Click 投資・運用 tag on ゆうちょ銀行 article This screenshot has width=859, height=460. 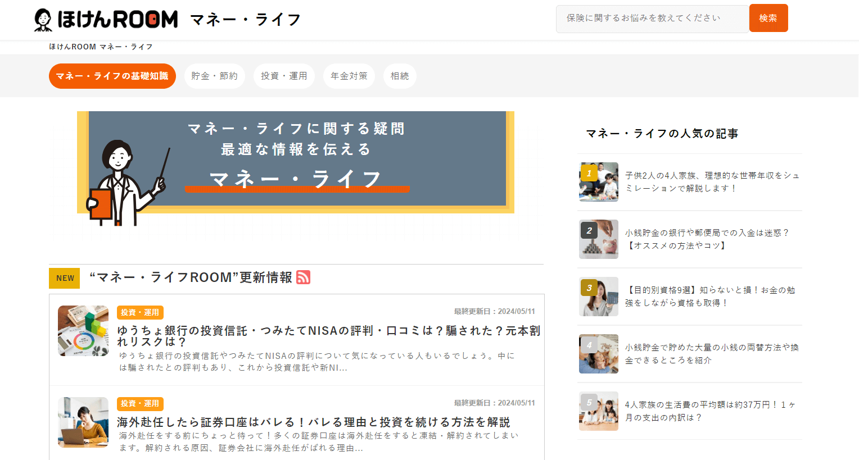tap(140, 312)
